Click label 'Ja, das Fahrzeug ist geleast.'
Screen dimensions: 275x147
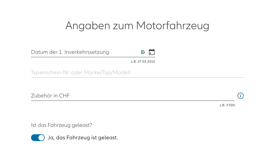tap(83, 138)
